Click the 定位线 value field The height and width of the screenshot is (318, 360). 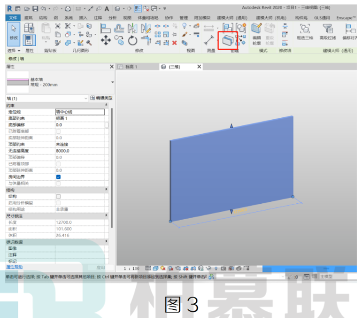(80, 112)
